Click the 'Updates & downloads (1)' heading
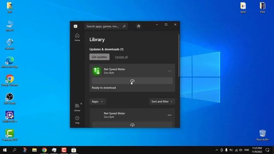 107,49
